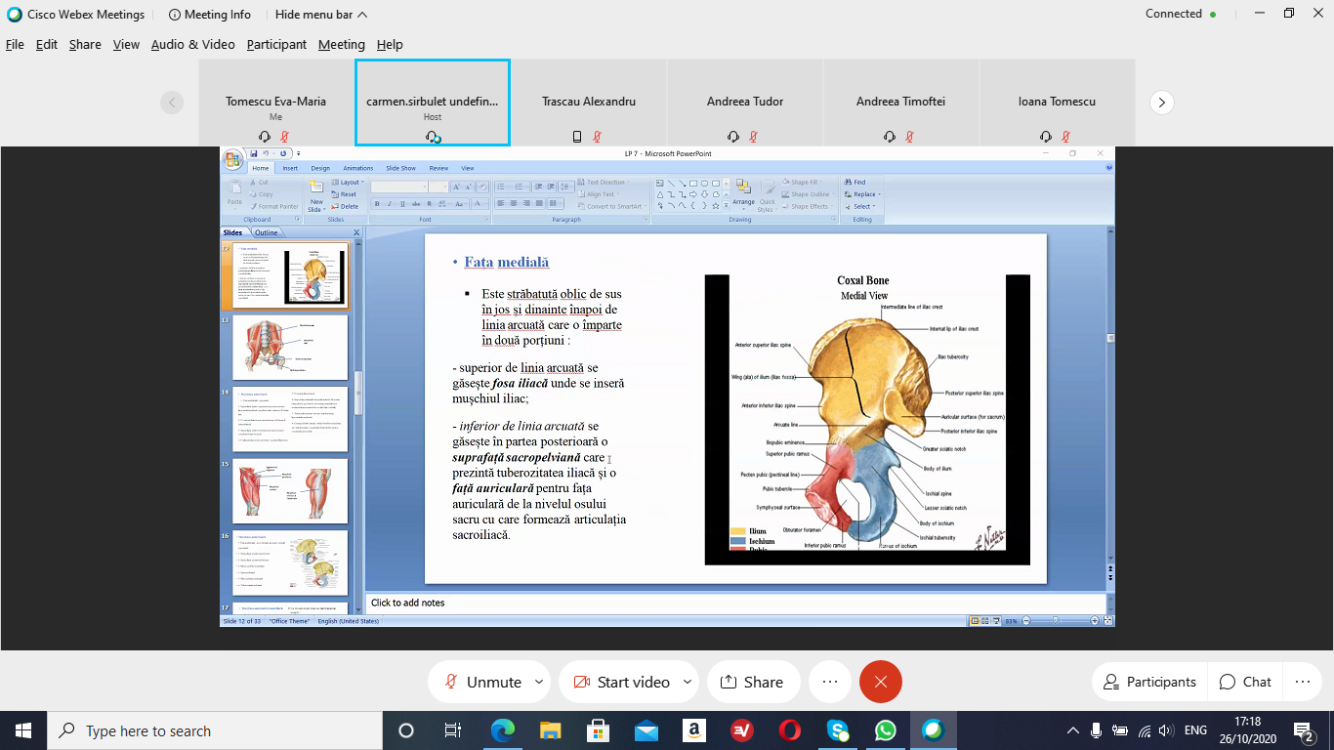Viewport: 1334px width, 750px height.
Task: Open the Chat panel
Action: point(1245,682)
